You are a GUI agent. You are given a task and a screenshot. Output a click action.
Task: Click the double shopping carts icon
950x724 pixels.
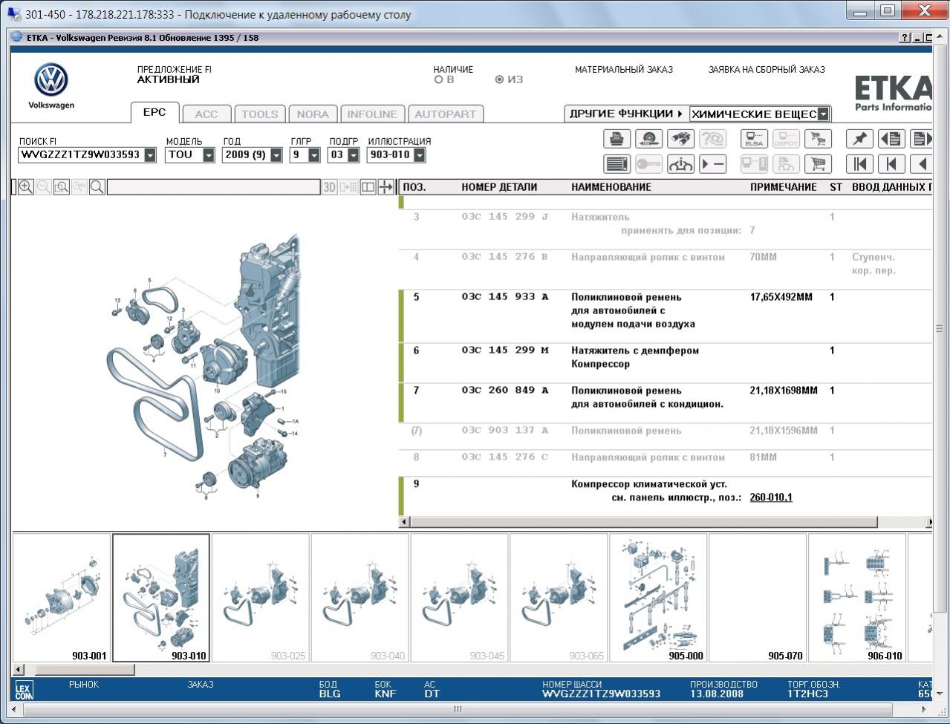coord(818,139)
